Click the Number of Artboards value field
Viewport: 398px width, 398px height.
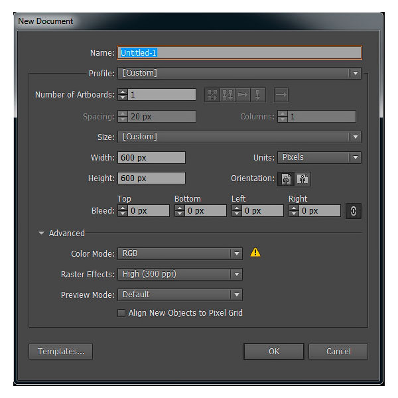point(162,95)
